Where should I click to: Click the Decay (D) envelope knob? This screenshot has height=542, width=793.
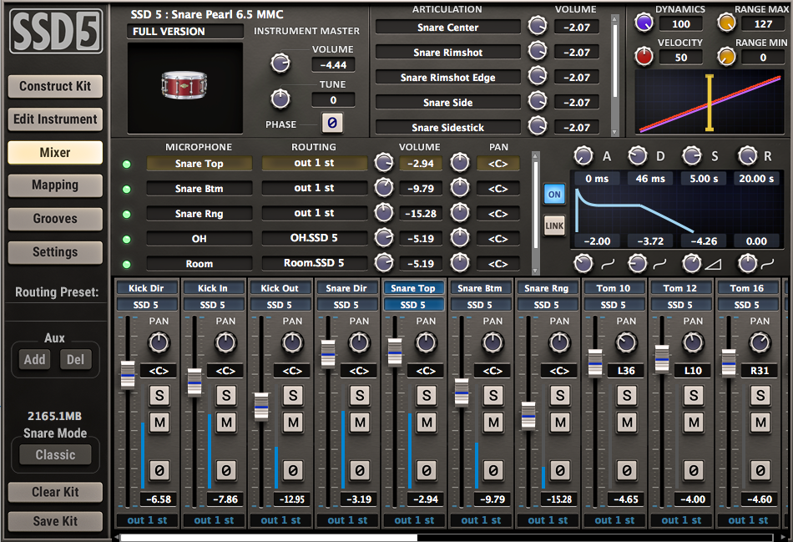637,156
